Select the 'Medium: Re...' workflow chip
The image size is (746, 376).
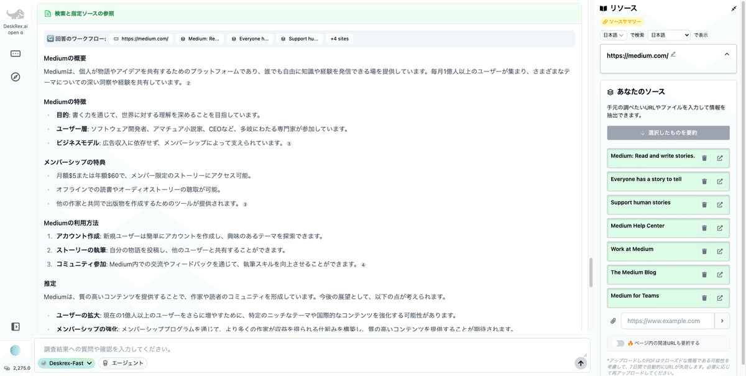(200, 39)
